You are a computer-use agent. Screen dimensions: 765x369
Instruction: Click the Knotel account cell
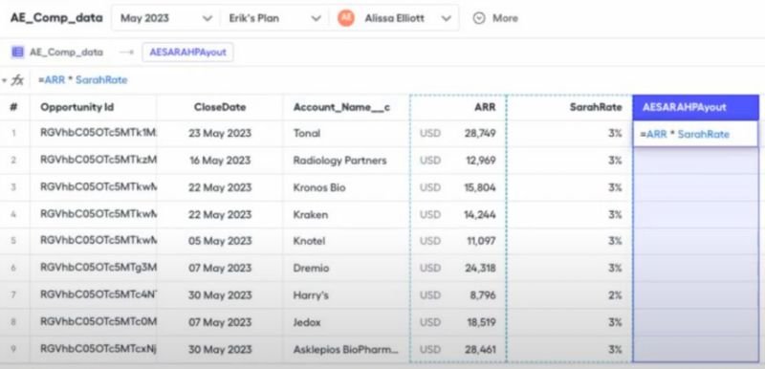[346, 241]
